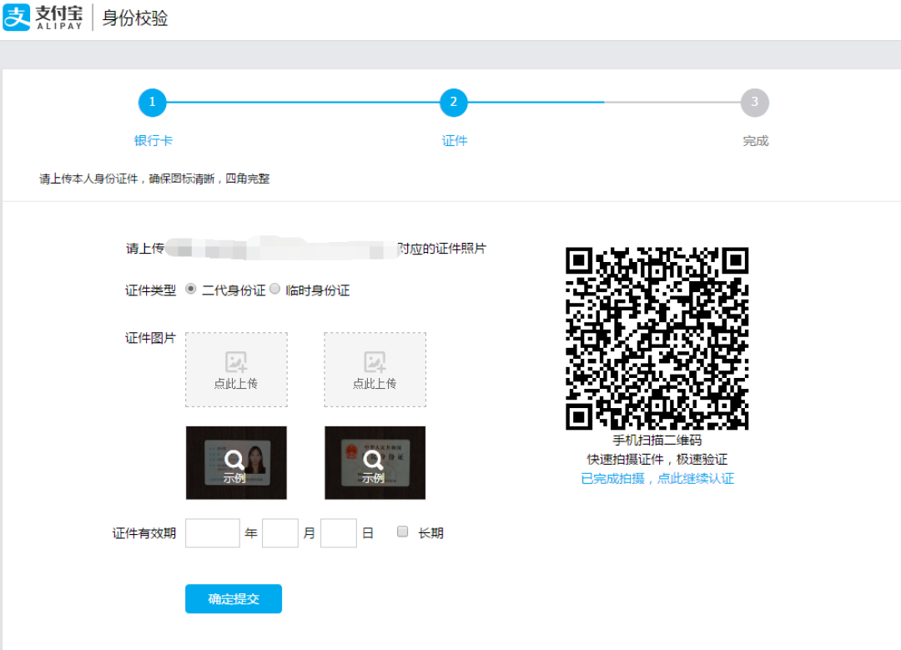This screenshot has height=650, width=901.
Task: Click the 证件有效期 label
Action: point(143,533)
